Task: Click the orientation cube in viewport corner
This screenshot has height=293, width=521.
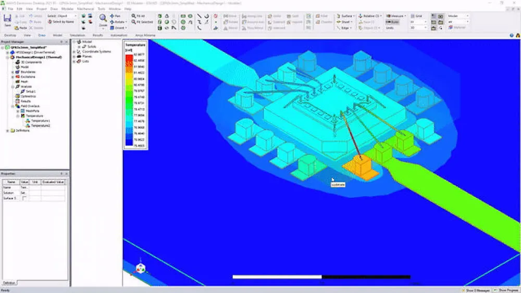Action: pos(140,267)
